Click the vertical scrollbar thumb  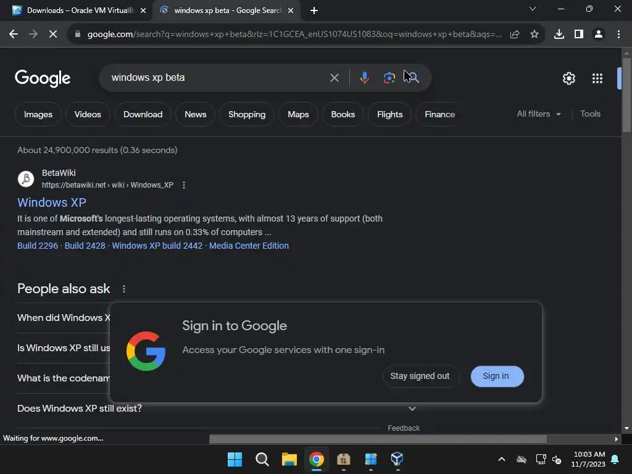pos(626,94)
